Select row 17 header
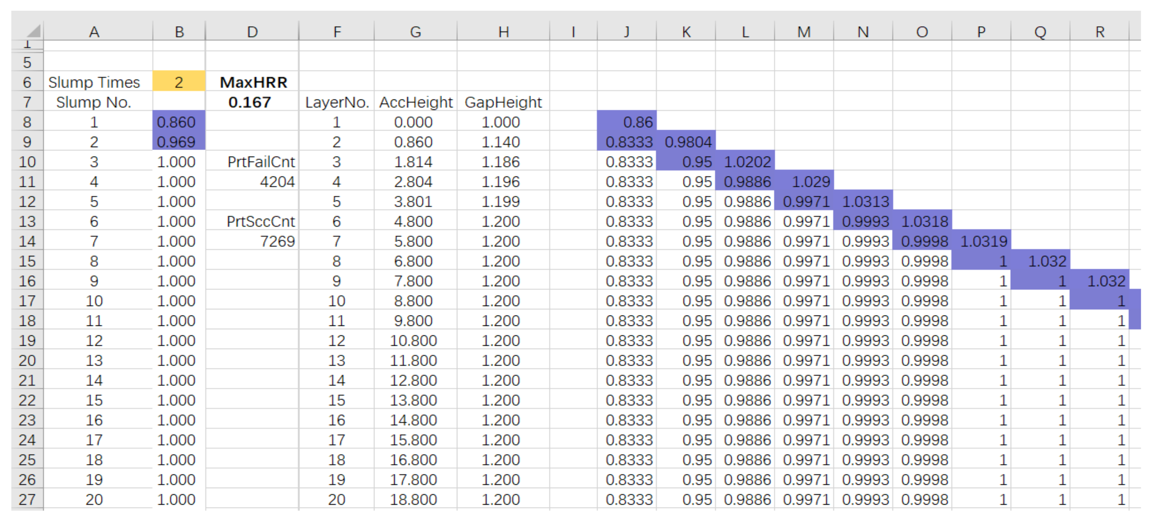This screenshot has width=1160, height=519. click(27, 300)
